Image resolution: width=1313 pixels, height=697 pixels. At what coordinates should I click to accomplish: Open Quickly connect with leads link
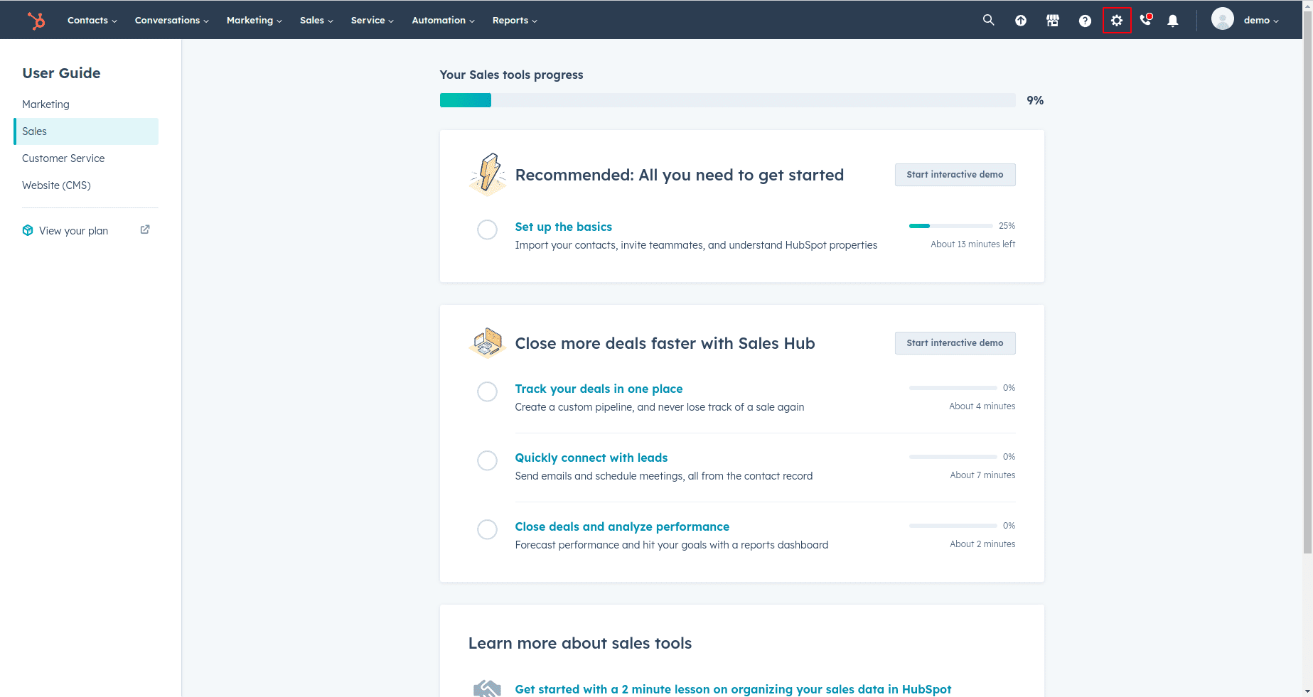[x=591, y=458]
